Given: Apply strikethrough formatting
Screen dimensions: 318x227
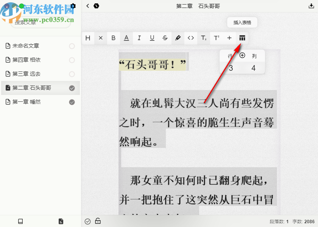Looking at the screenshot, I should (165, 38).
